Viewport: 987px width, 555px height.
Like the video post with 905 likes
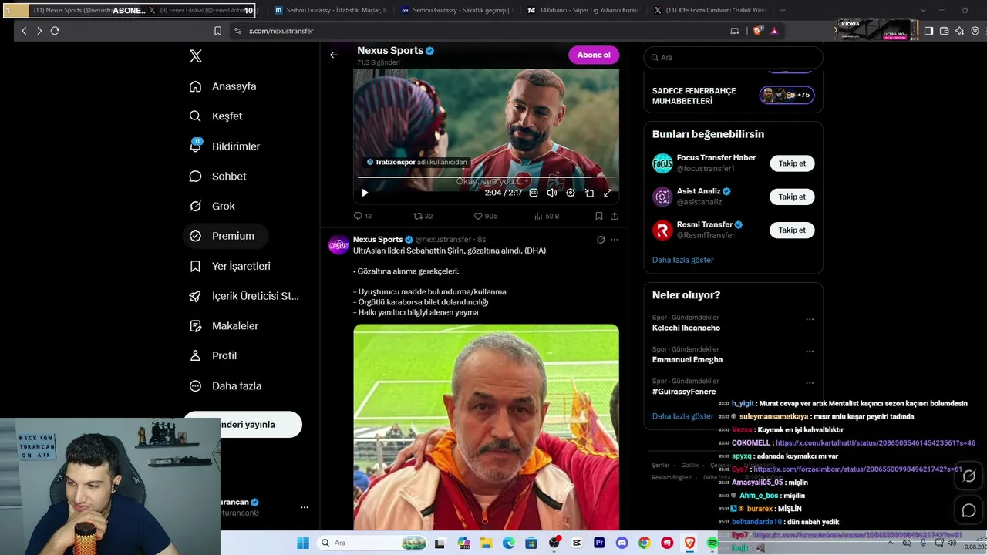pyautogui.click(x=486, y=217)
